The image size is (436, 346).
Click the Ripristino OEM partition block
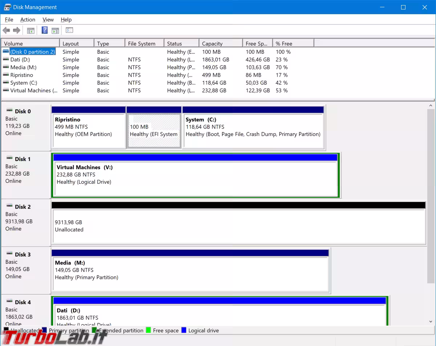pos(88,131)
